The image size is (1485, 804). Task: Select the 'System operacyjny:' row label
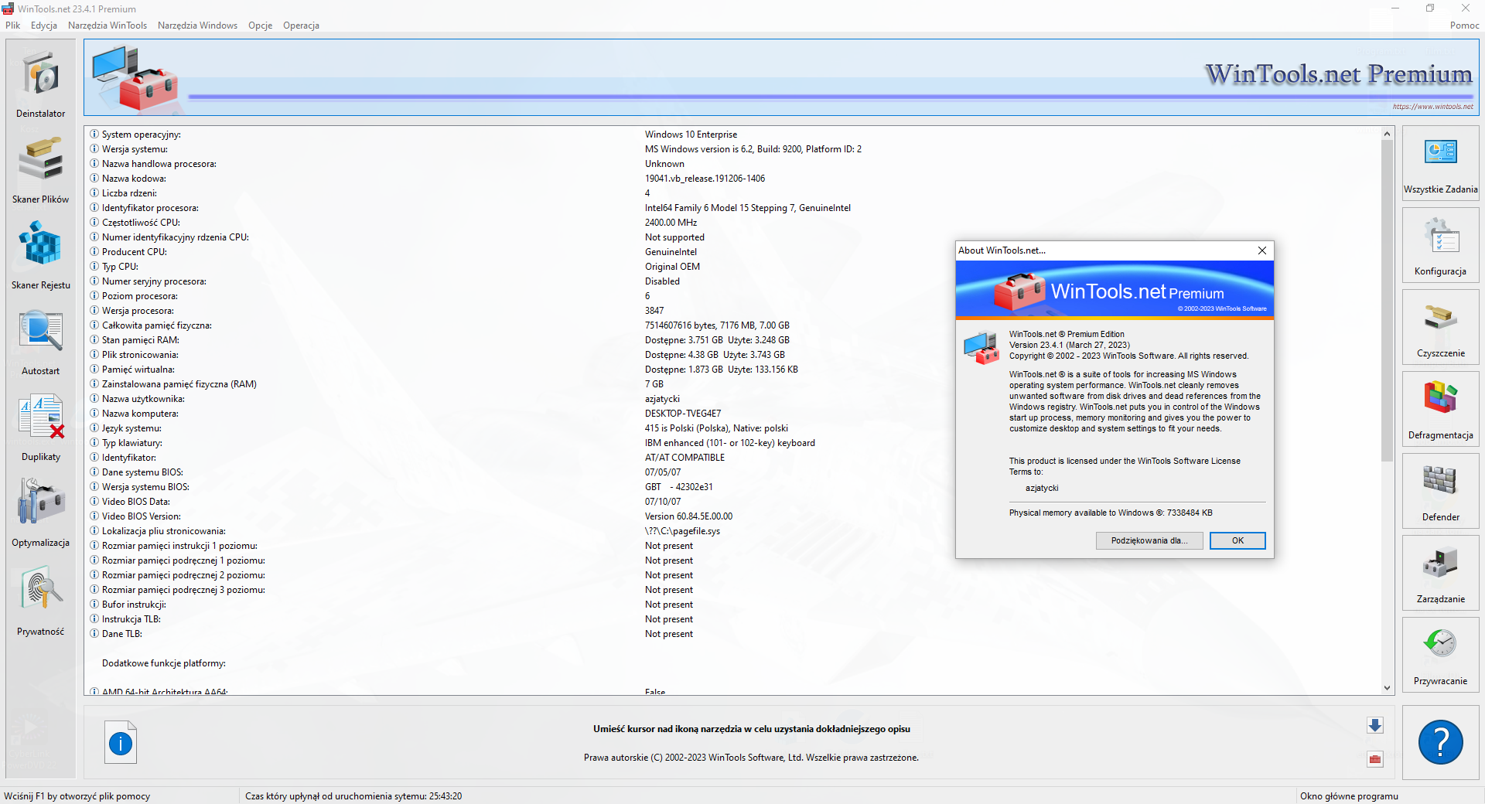point(142,135)
